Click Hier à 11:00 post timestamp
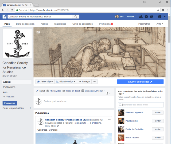This screenshot has width=171, height=144. click(50, 126)
